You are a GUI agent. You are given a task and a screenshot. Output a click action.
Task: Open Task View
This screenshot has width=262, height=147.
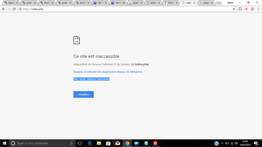pos(80,143)
